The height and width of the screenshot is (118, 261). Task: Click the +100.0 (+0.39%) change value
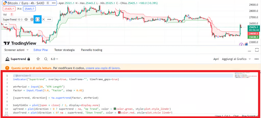148,3
